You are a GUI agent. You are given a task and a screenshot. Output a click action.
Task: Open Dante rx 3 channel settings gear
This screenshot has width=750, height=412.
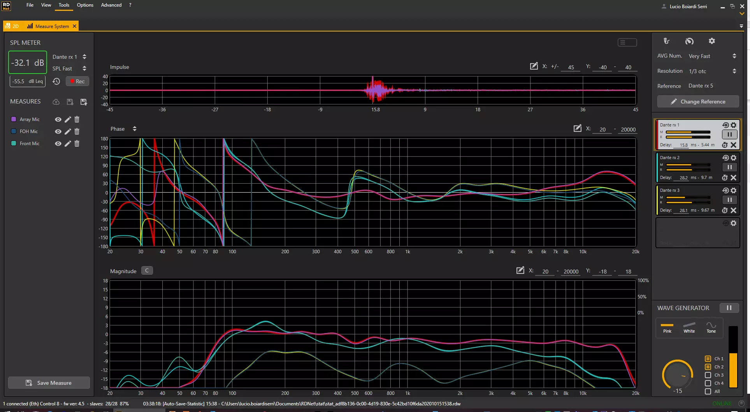(x=733, y=190)
